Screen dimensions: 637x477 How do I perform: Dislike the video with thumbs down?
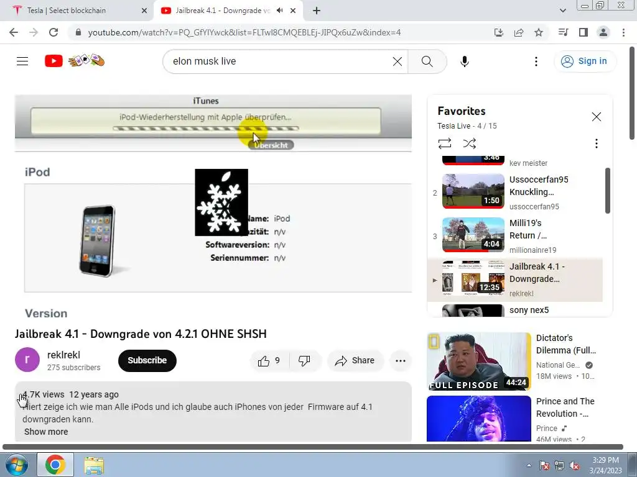[304, 361]
